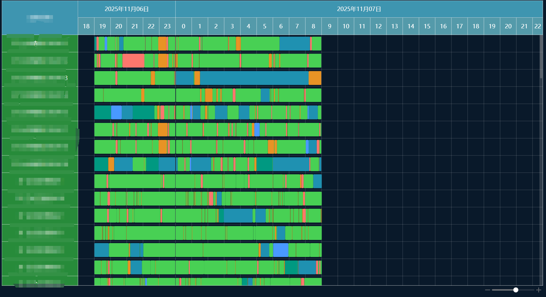
Task: Click the light blue bar starting the fifth row
Action: point(116,113)
